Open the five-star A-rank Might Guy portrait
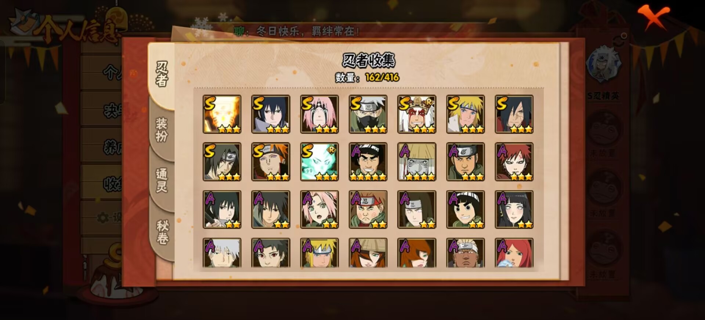705x320 pixels. point(368,162)
